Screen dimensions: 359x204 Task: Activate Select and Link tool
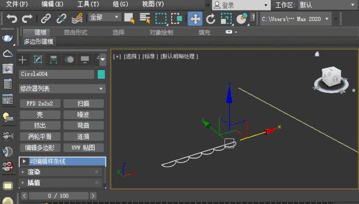[46, 18]
